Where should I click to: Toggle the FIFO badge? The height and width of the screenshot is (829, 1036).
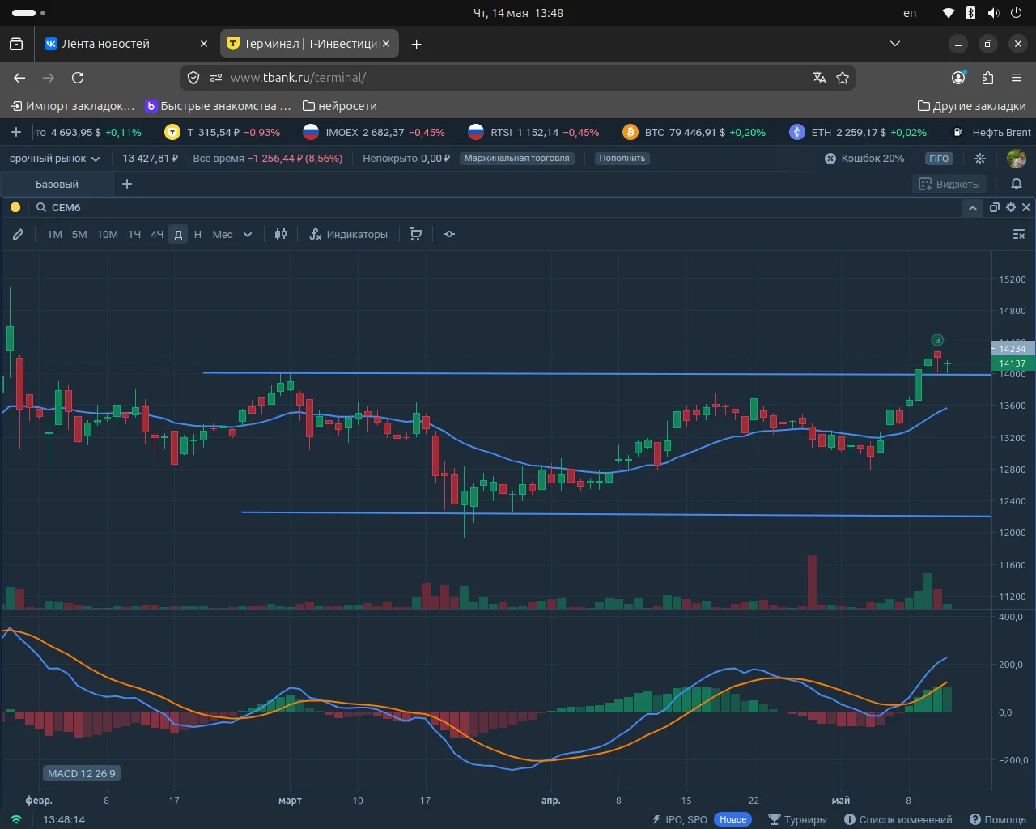point(939,159)
